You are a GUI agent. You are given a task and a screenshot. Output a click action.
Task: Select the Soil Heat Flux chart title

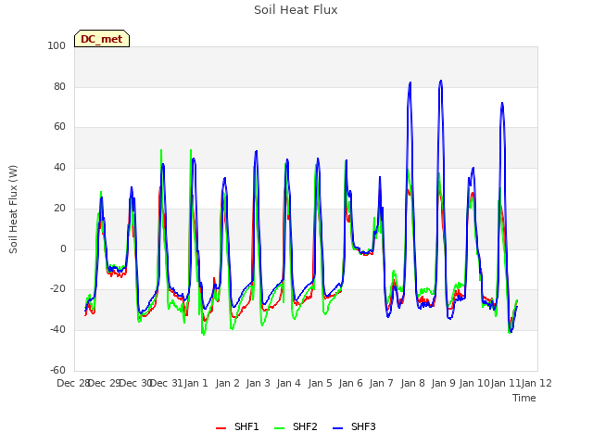coord(296,10)
